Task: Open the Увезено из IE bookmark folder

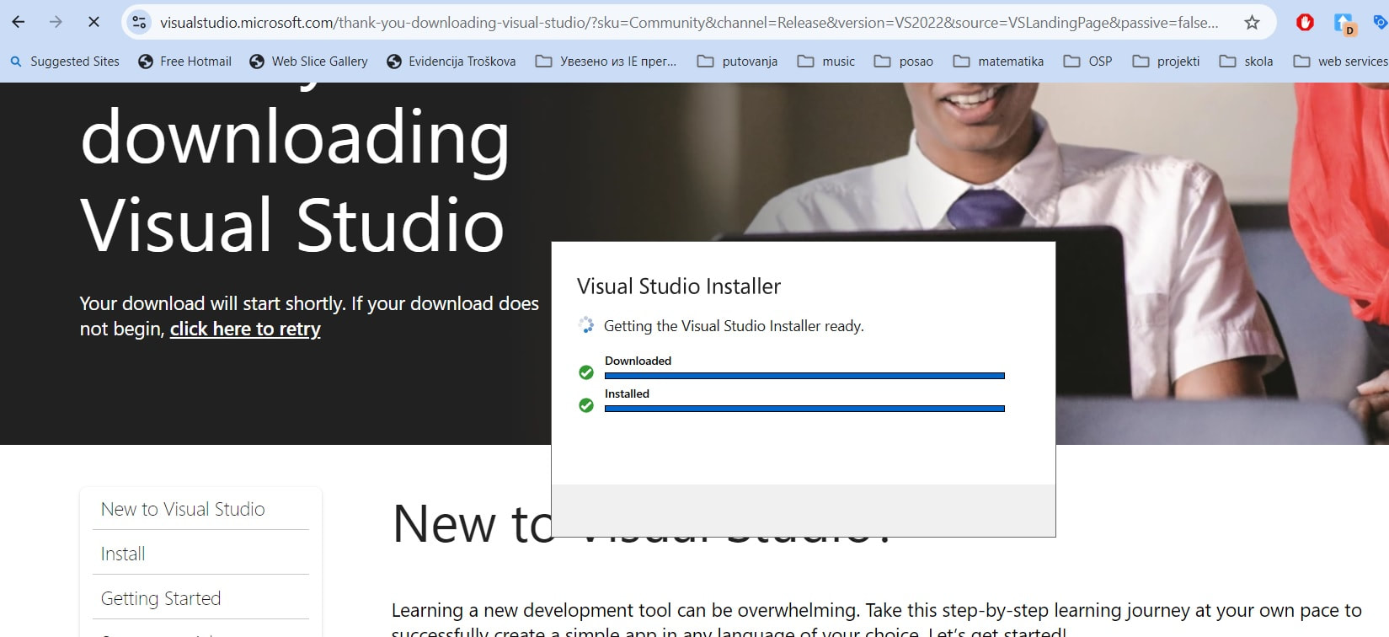Action: click(606, 62)
